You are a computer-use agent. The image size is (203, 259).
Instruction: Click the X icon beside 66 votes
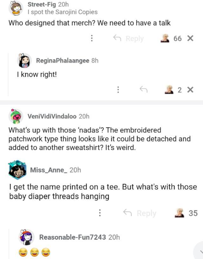point(190,38)
